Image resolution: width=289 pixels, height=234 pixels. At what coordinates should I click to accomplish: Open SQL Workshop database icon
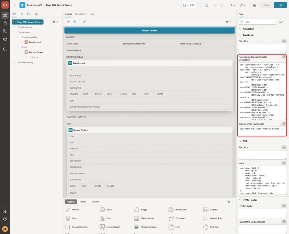click(5, 23)
